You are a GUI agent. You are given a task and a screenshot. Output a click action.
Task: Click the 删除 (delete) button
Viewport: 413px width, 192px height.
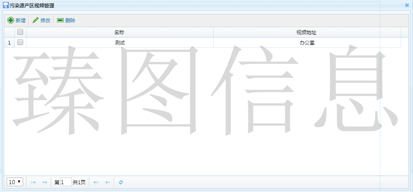point(66,21)
